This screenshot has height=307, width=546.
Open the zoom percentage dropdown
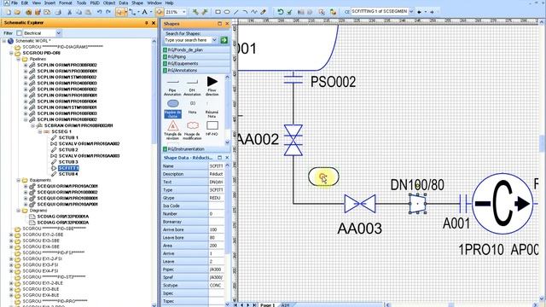tap(184, 12)
